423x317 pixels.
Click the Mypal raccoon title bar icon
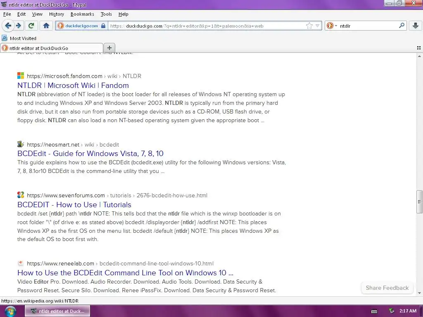tap(4, 4)
